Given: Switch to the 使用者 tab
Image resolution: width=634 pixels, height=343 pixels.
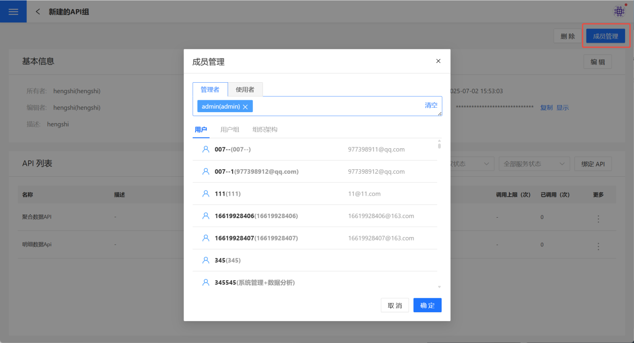Looking at the screenshot, I should [245, 90].
